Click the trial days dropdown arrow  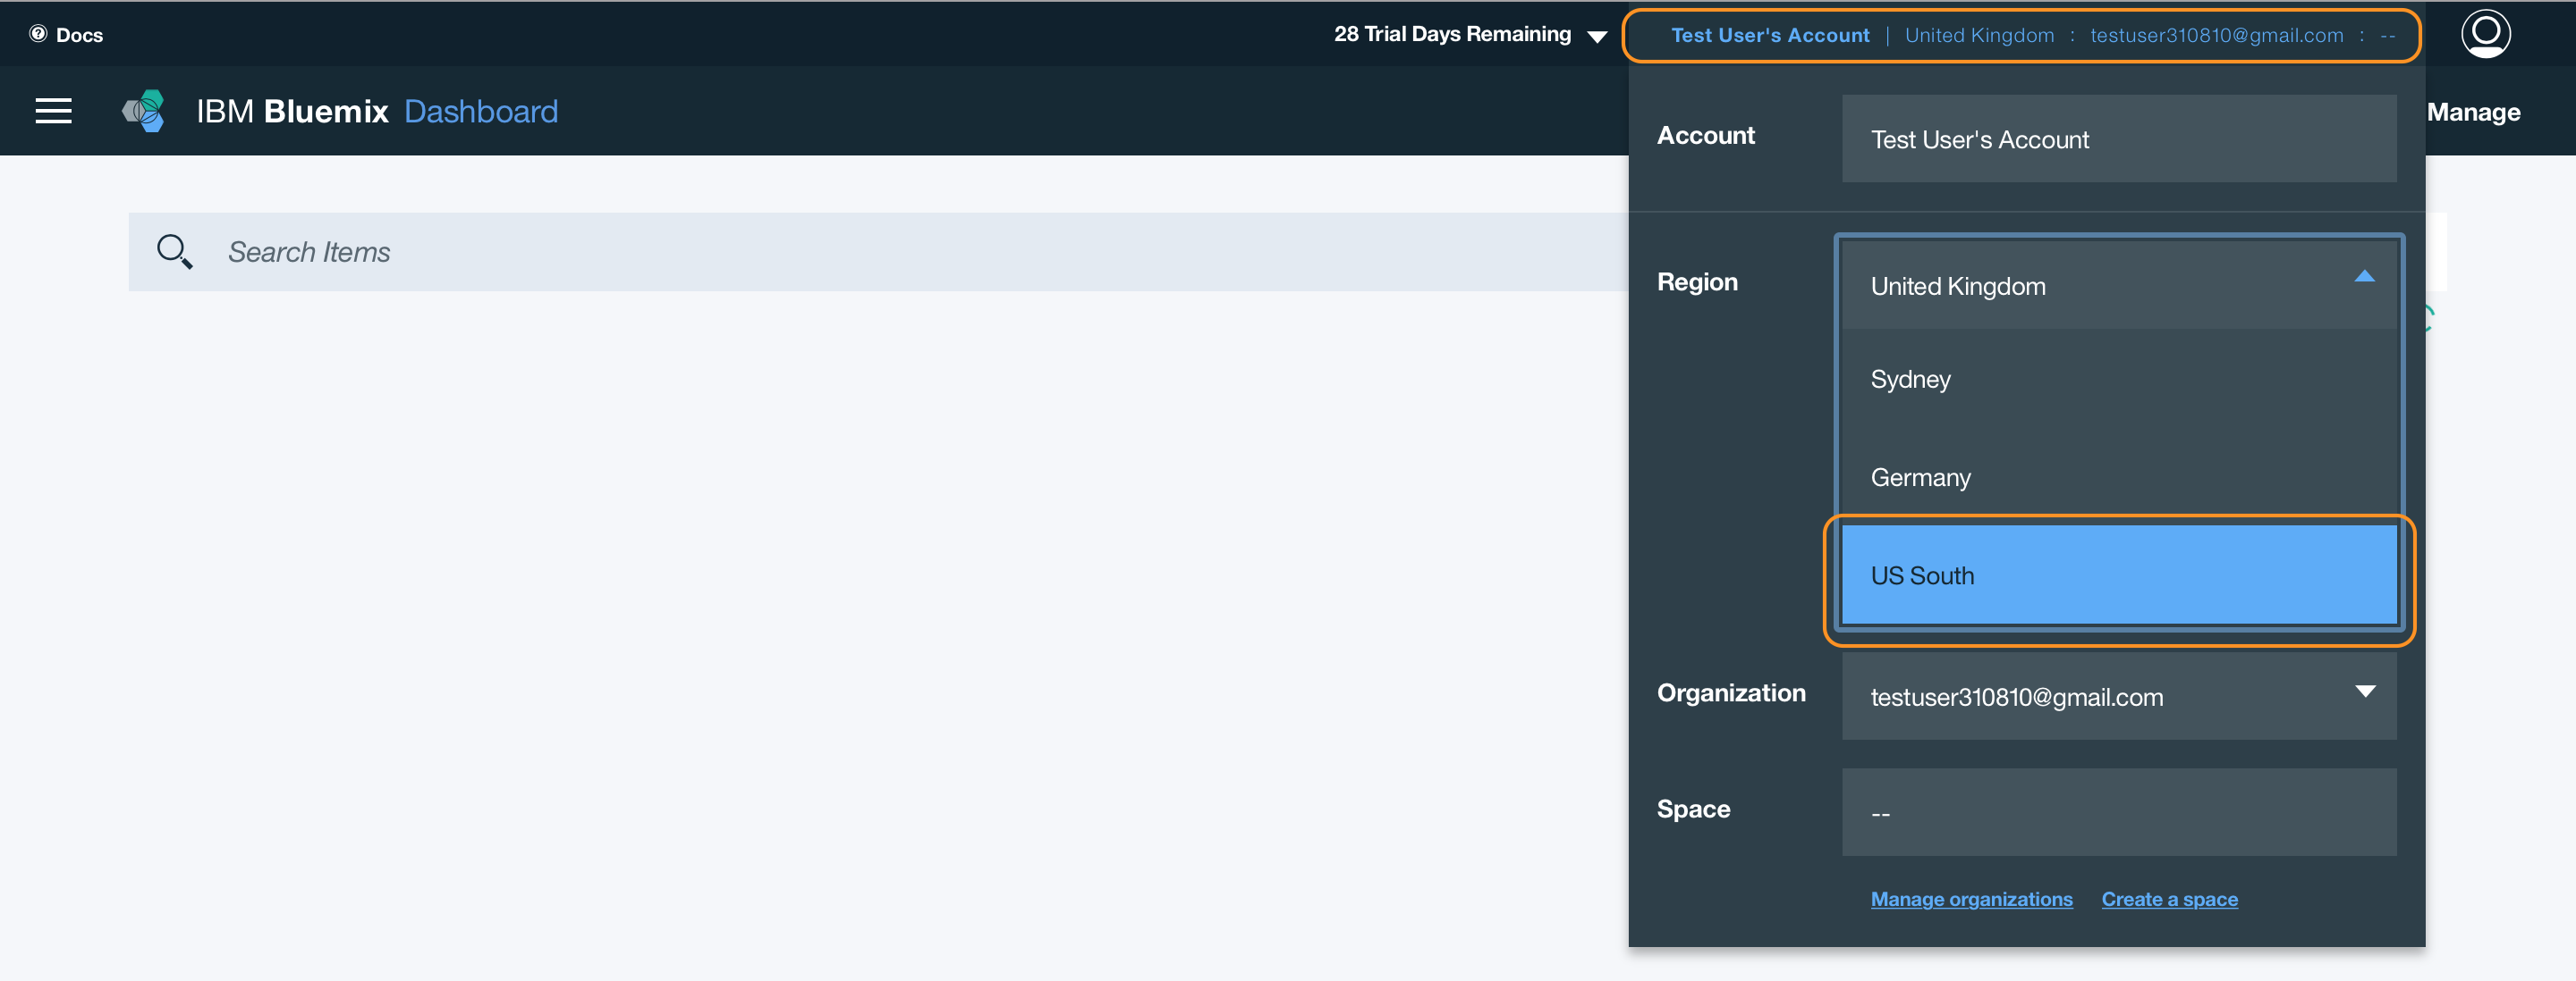click(1604, 33)
